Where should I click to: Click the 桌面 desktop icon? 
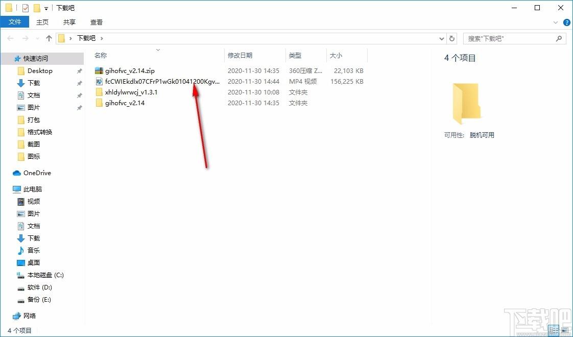(x=21, y=263)
